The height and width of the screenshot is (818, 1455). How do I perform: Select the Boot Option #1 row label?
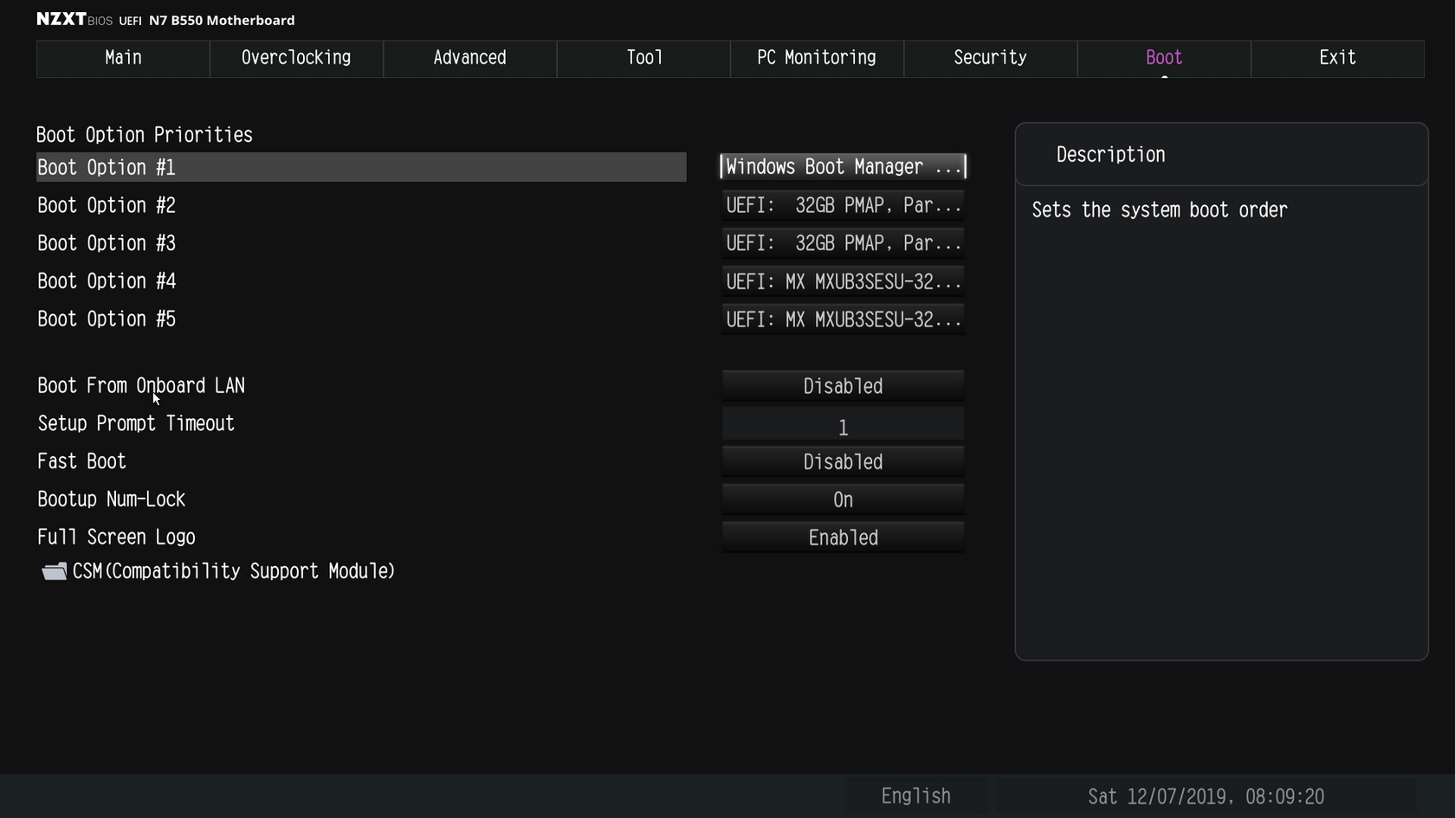(x=361, y=167)
